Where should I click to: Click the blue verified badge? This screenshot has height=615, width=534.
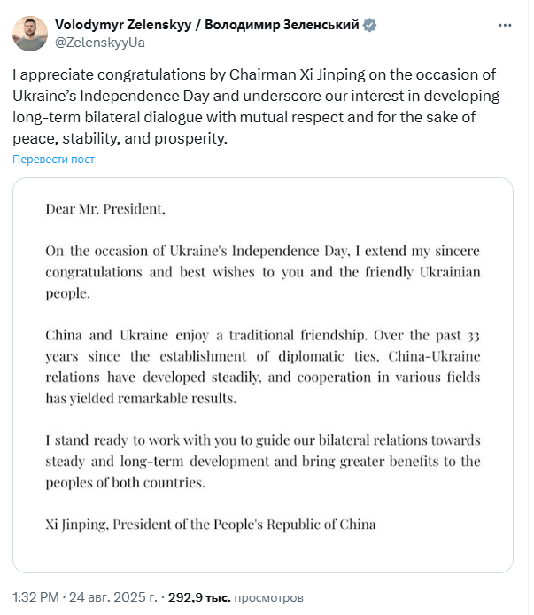[x=369, y=25]
